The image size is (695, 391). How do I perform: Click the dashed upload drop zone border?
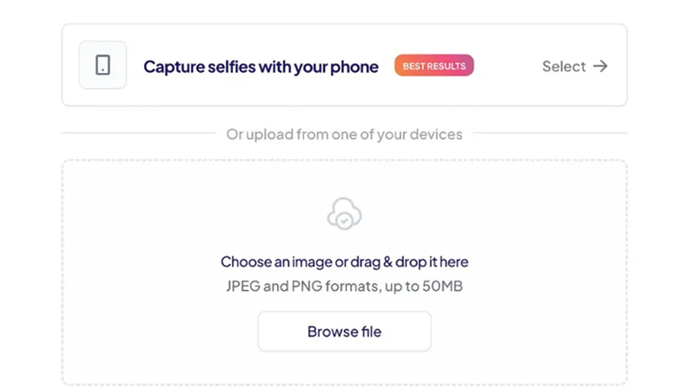coord(63,261)
